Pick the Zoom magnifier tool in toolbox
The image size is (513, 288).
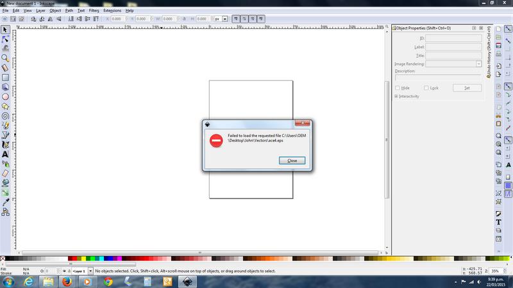pyautogui.click(x=5, y=58)
